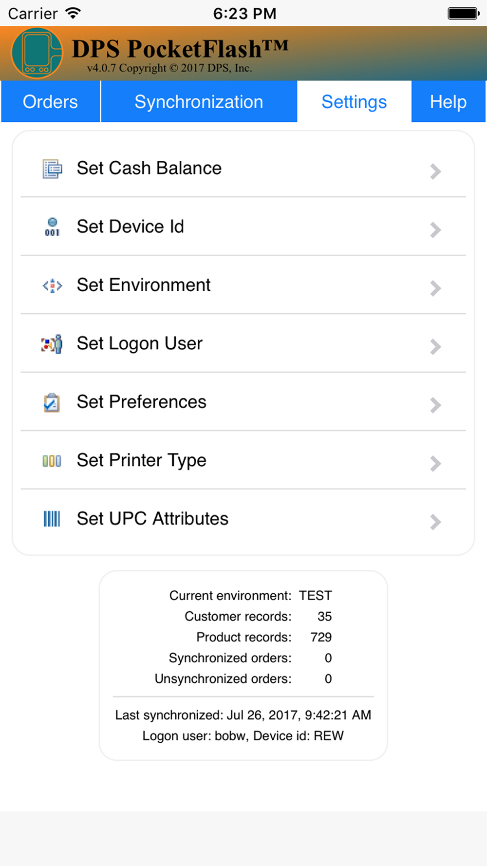The width and height of the screenshot is (487, 866).
Task: Click the Last synchronized status line
Action: point(243,715)
